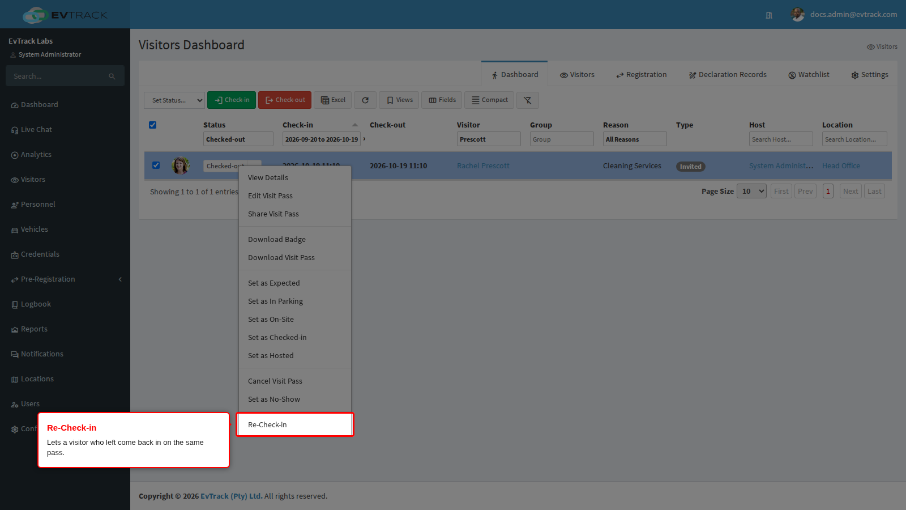Click the Visitor filter input field

pyautogui.click(x=489, y=139)
